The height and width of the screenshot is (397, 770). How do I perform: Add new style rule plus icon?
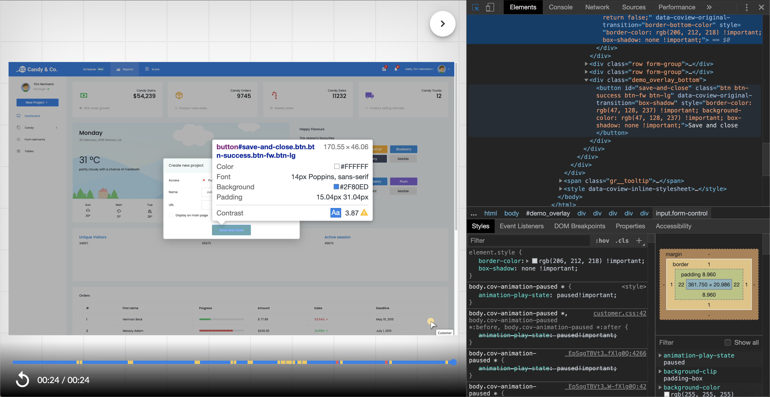click(x=639, y=241)
